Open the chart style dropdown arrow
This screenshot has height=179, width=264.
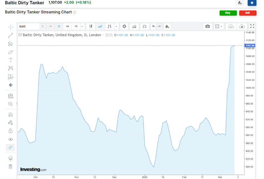[116, 26]
